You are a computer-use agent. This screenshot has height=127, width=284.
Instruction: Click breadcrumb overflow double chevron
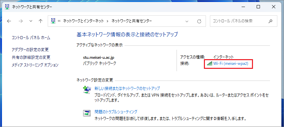coord(59,21)
